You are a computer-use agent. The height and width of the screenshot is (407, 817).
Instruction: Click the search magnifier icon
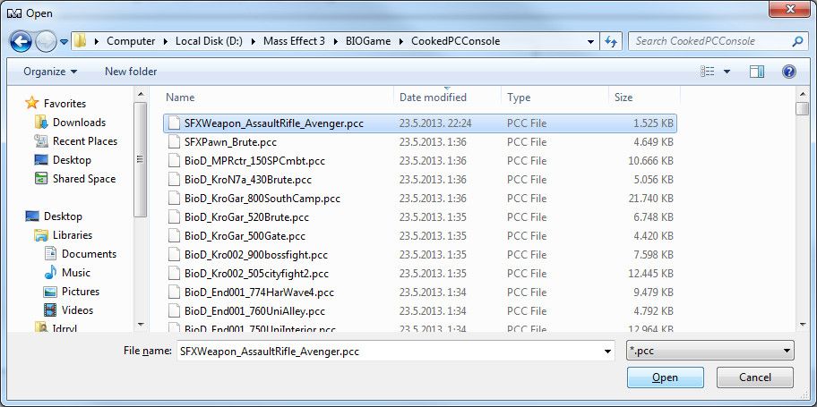click(796, 41)
